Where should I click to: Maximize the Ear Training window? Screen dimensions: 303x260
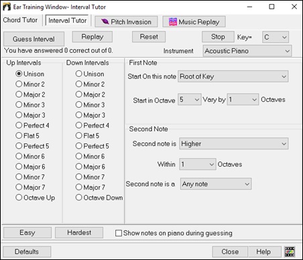271,7
